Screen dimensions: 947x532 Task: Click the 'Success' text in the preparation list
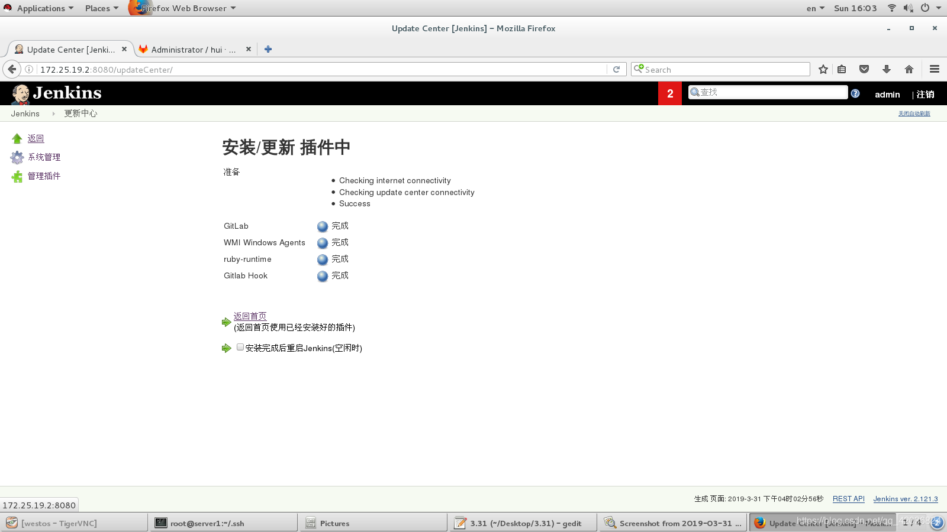[355, 204]
